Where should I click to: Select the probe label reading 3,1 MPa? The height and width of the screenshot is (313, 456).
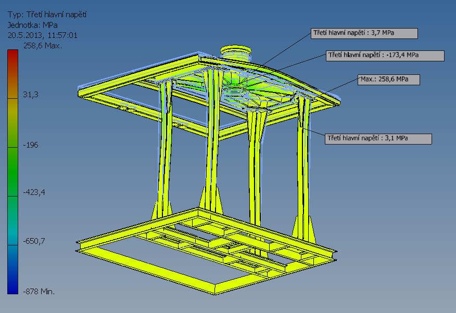pos(378,139)
